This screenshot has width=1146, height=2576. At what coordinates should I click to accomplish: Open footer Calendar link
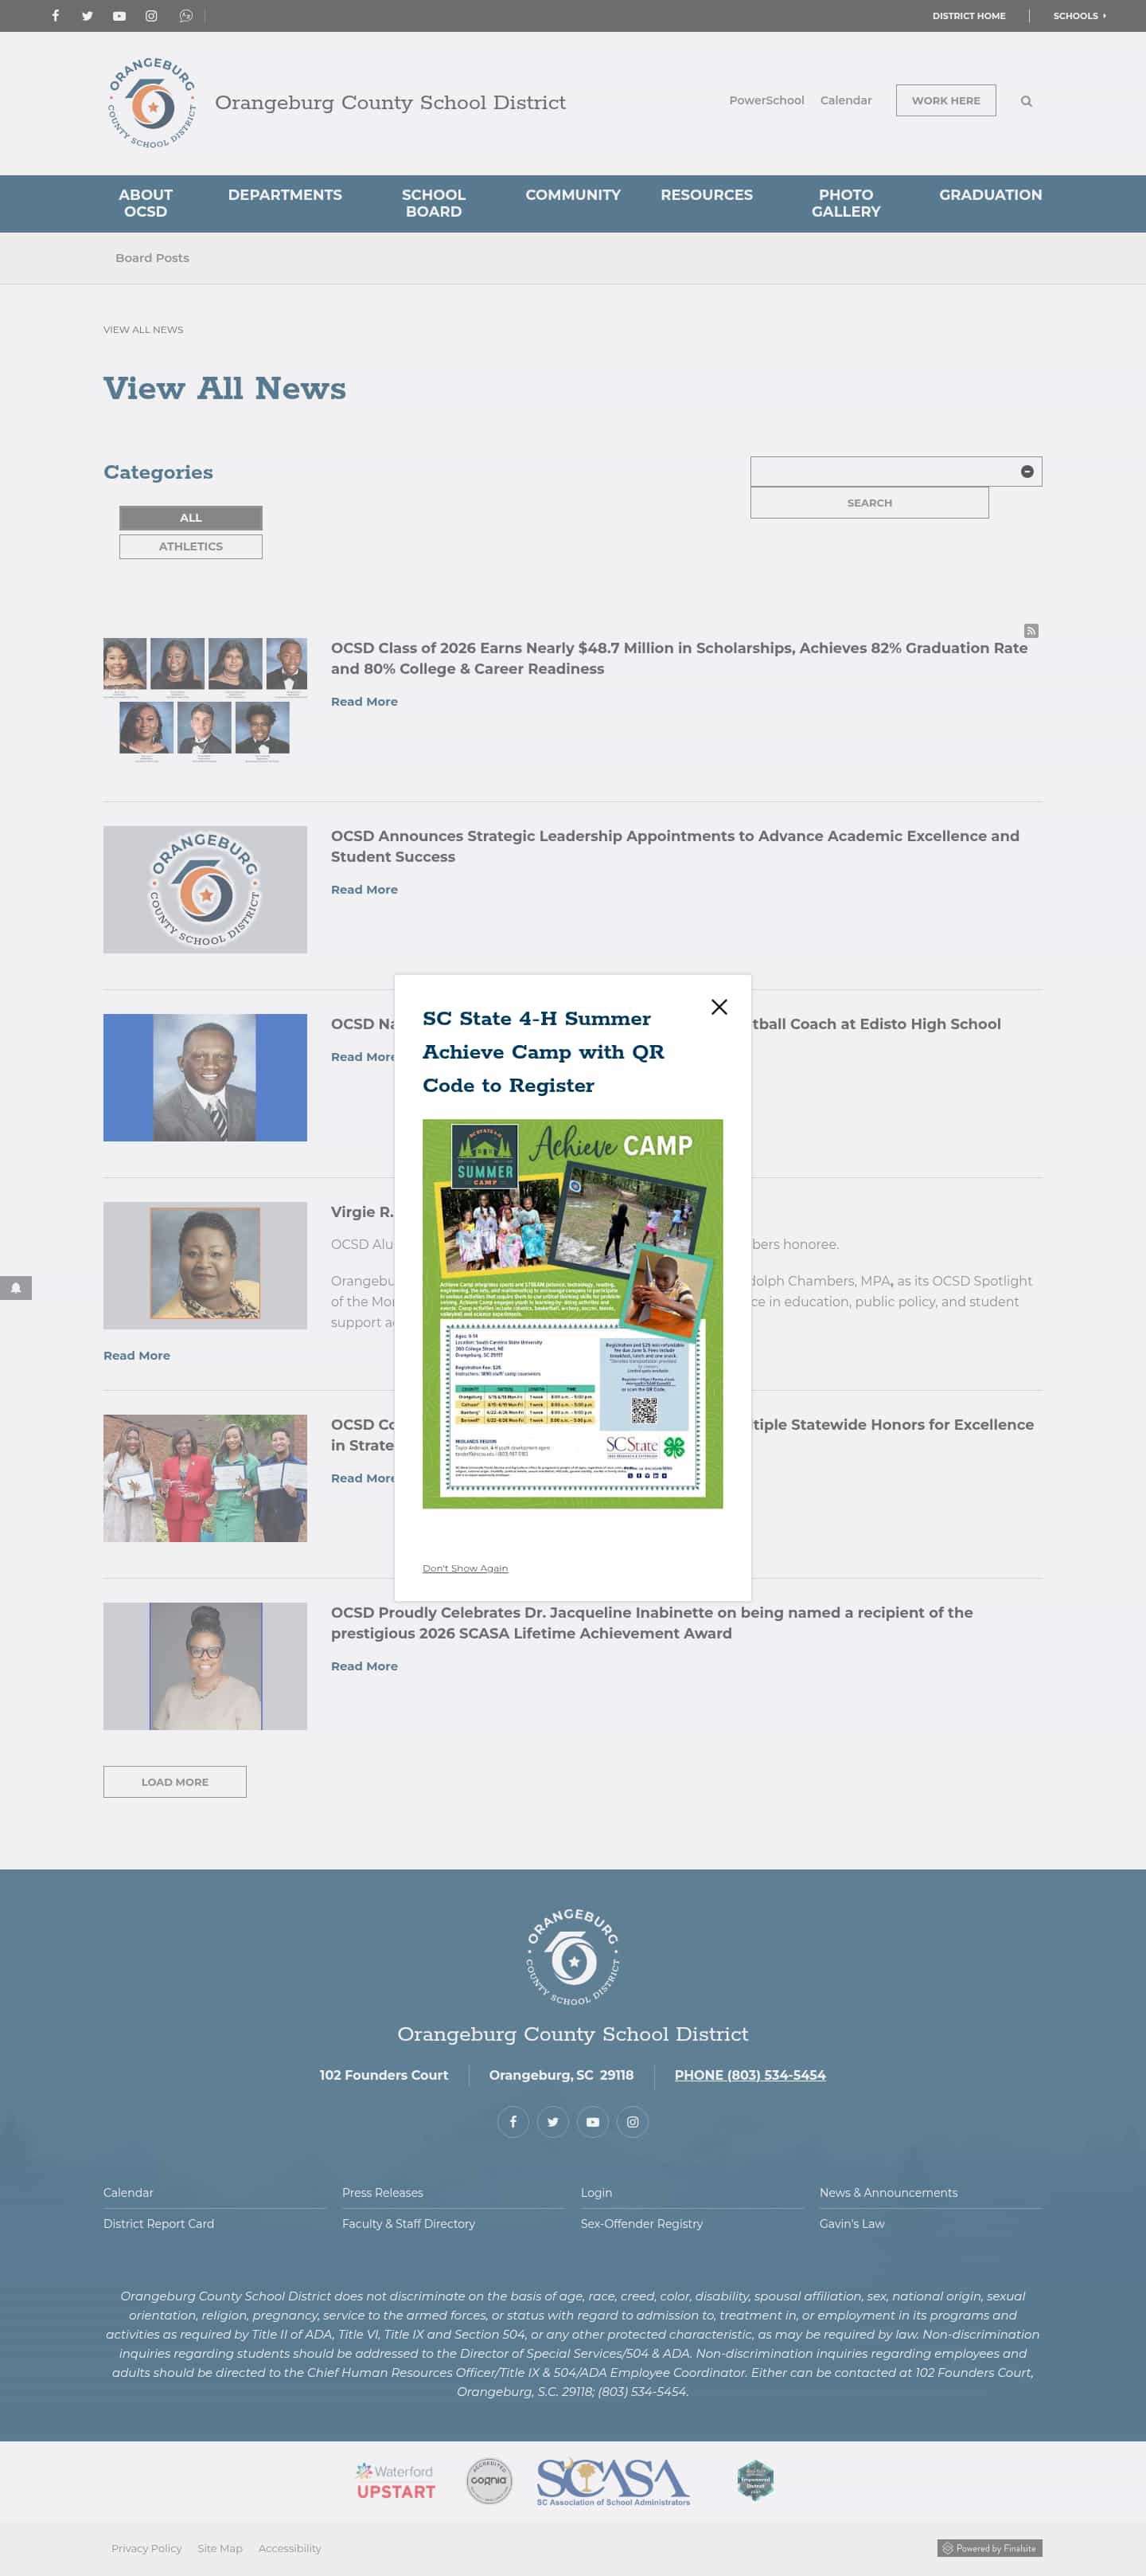pos(128,2193)
